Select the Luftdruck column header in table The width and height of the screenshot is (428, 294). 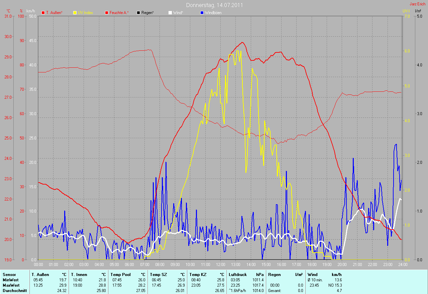click(239, 275)
